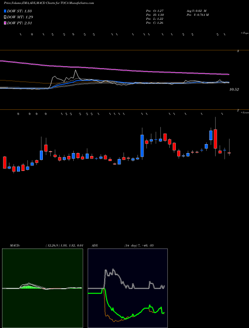249x328 pixels.
Task: Select the 'DOW PT: 2.31' legend label
Action: pos(19,23)
